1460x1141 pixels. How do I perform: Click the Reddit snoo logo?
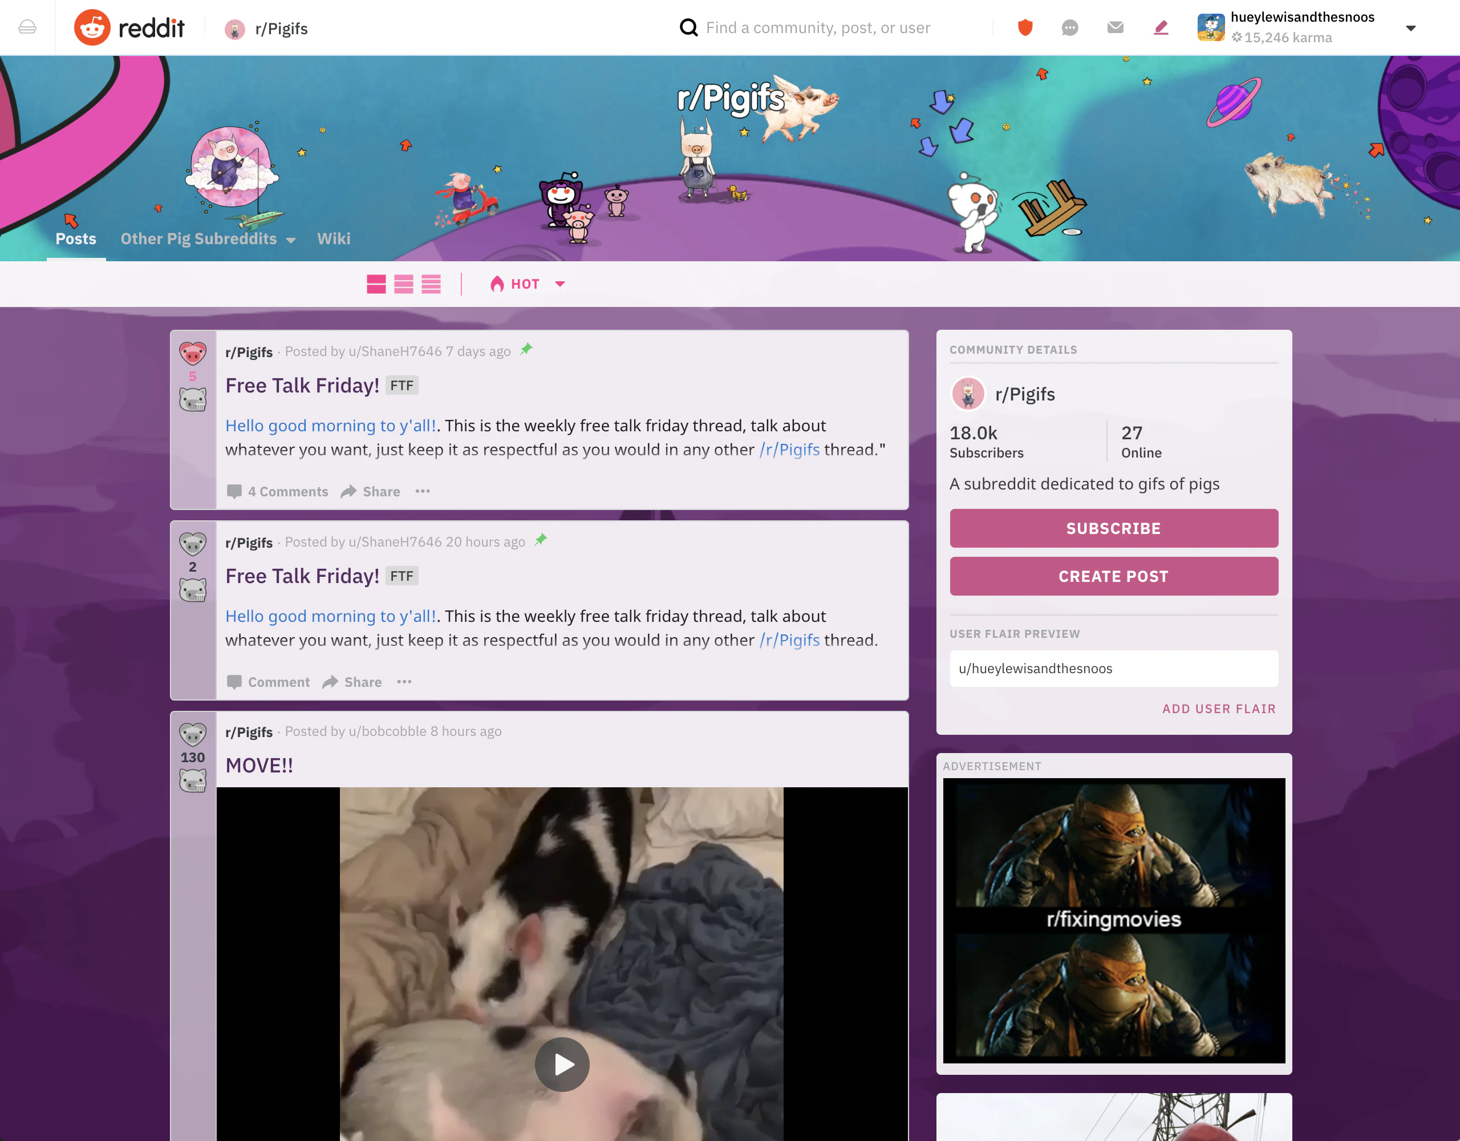tap(93, 27)
